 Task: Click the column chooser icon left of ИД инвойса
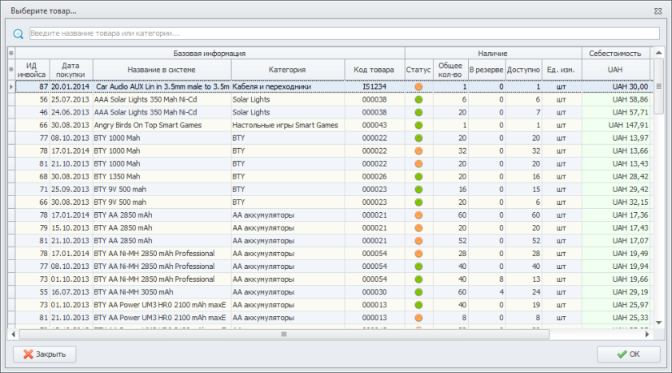pyautogui.click(x=11, y=69)
